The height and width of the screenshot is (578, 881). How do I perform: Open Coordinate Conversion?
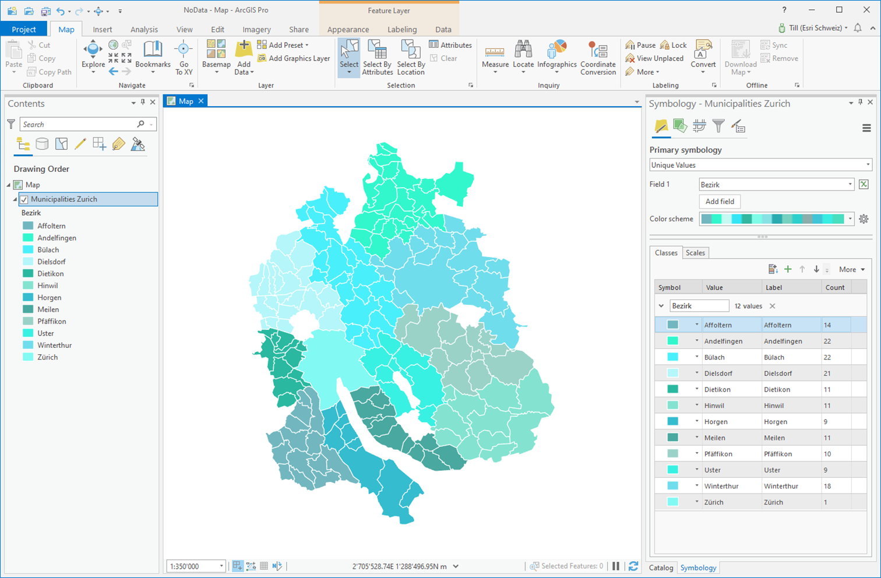[598, 57]
